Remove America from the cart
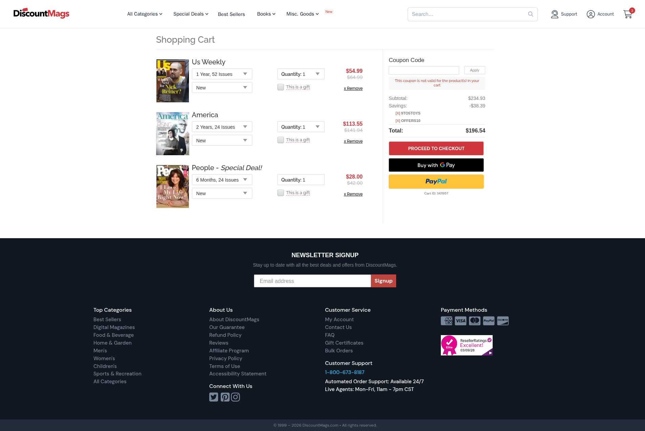Screen dimensions: 645x431 (353, 141)
